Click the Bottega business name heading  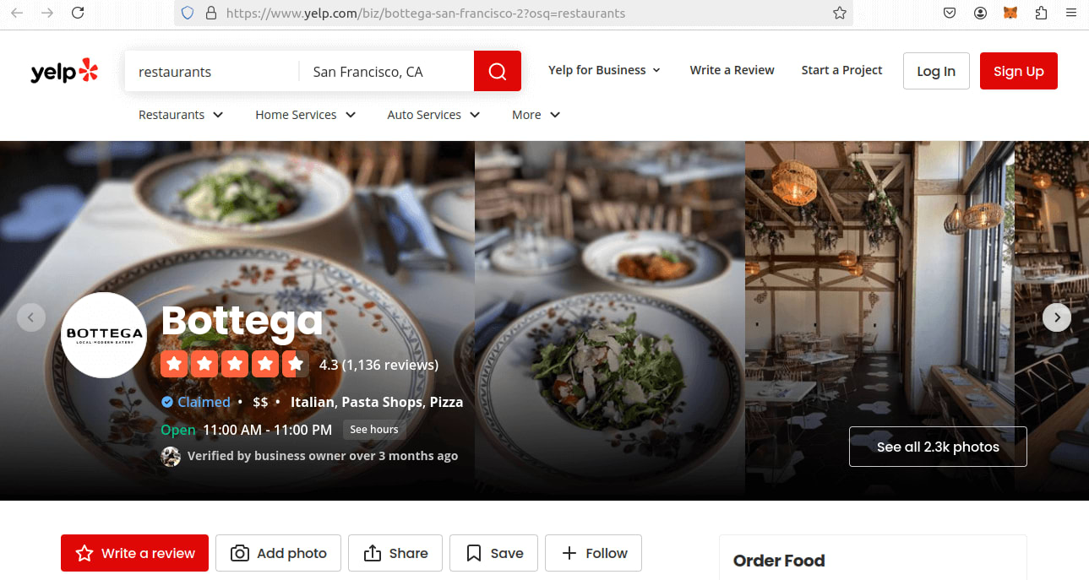tap(242, 321)
